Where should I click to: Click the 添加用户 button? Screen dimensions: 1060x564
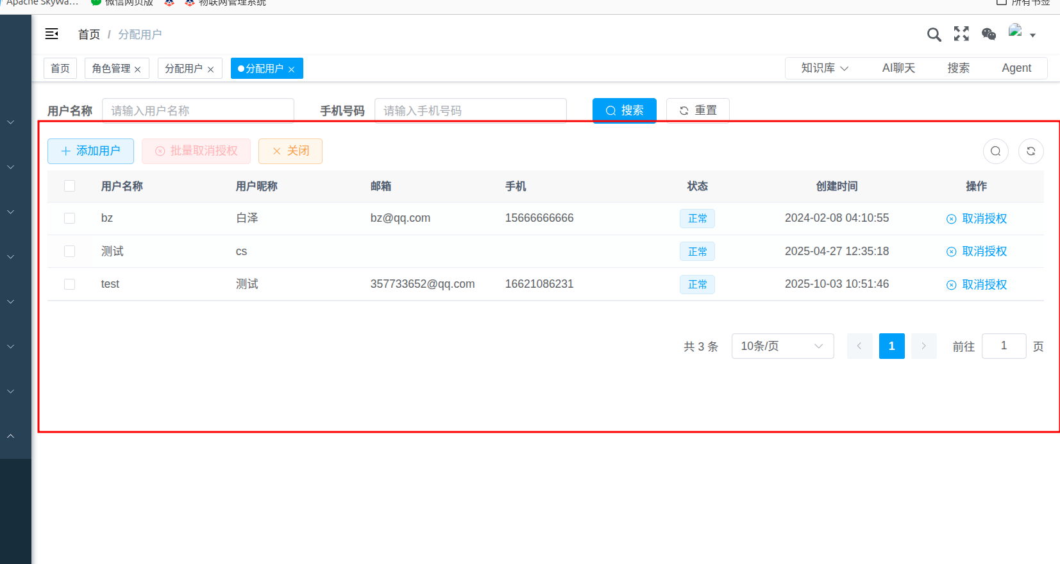coord(90,151)
